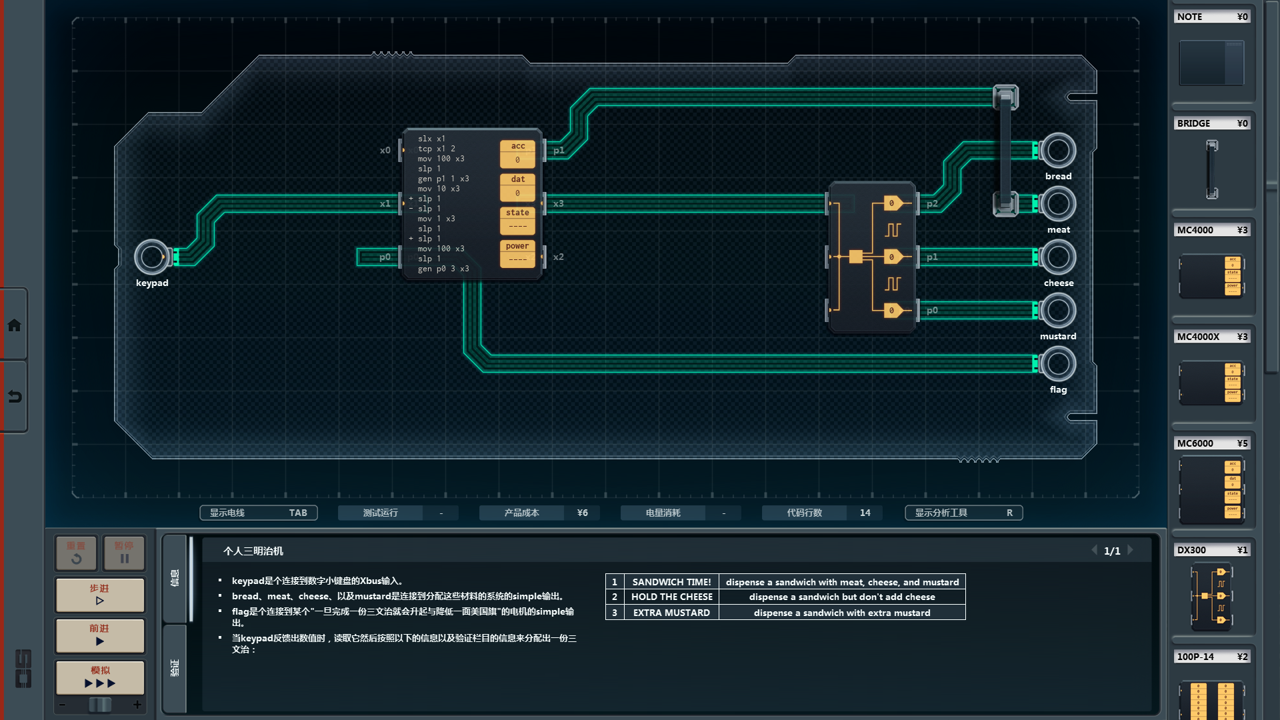Switch to the 验证 verification tab

pos(175,668)
